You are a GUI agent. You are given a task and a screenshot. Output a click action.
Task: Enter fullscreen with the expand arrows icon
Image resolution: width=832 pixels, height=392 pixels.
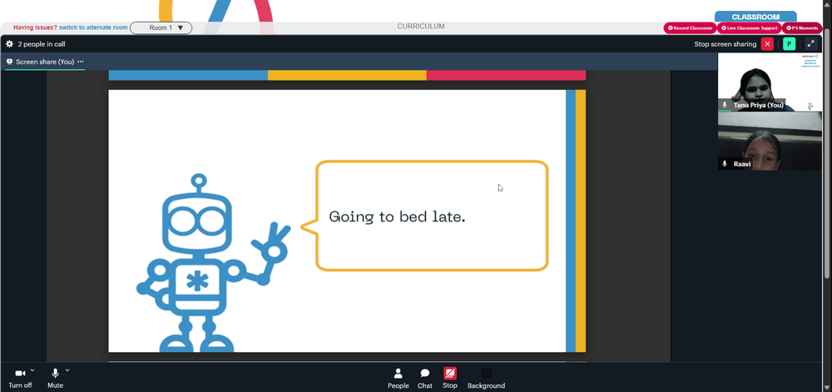810,44
